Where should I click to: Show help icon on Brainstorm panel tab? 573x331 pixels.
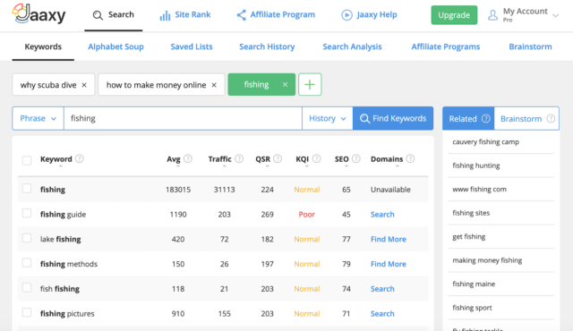pos(551,119)
